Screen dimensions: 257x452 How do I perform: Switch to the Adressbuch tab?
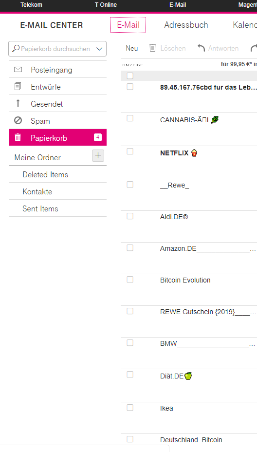pos(186,25)
